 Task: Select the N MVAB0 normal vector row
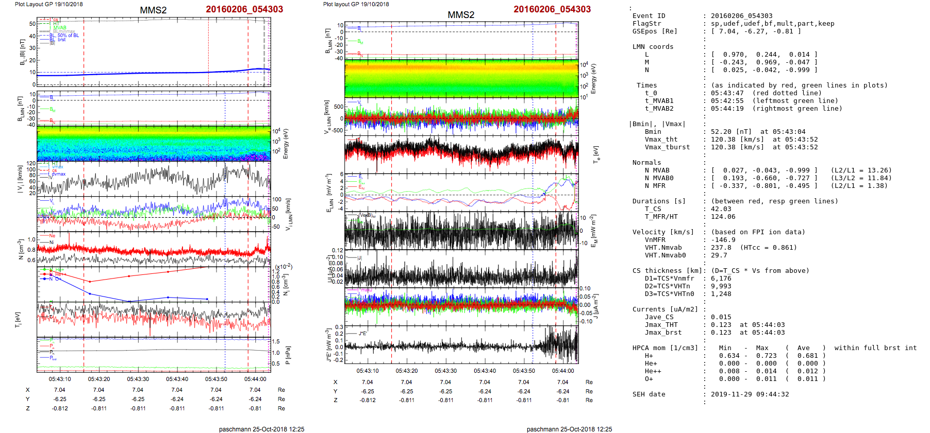coord(764,178)
